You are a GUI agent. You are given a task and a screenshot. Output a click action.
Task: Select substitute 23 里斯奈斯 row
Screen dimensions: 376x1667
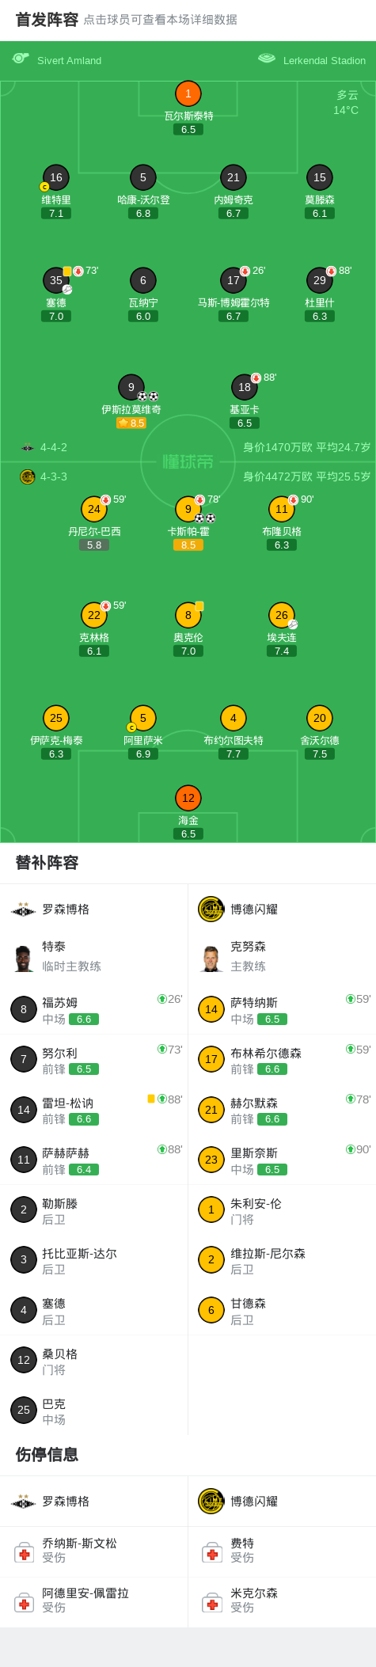pyautogui.click(x=282, y=1160)
